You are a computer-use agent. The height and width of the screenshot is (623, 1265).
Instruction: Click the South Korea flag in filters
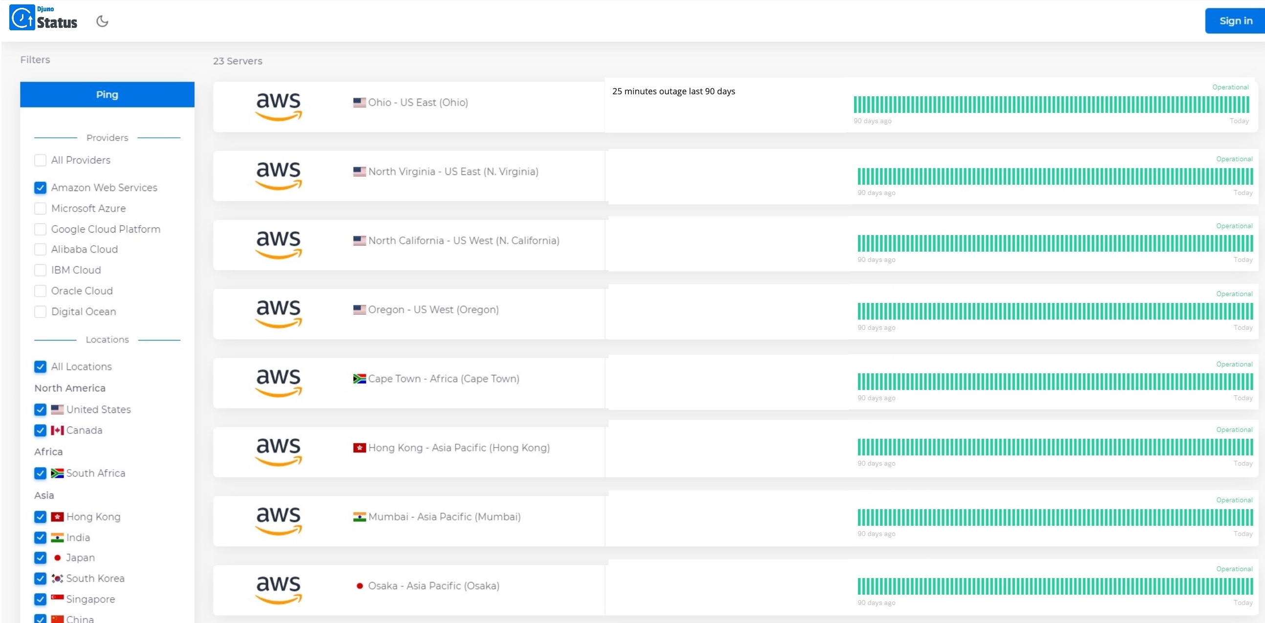[58, 579]
